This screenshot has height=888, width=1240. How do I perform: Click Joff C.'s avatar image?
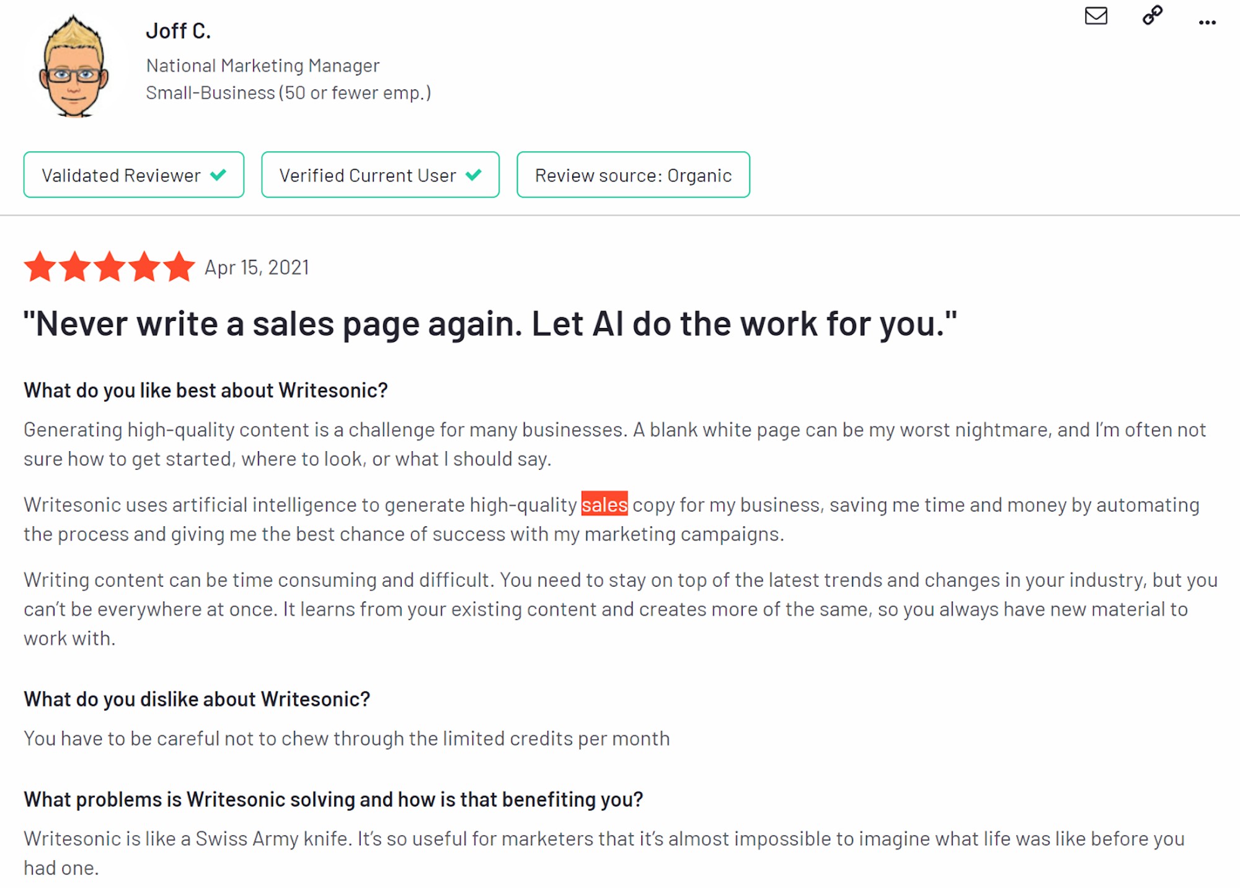[x=74, y=66]
